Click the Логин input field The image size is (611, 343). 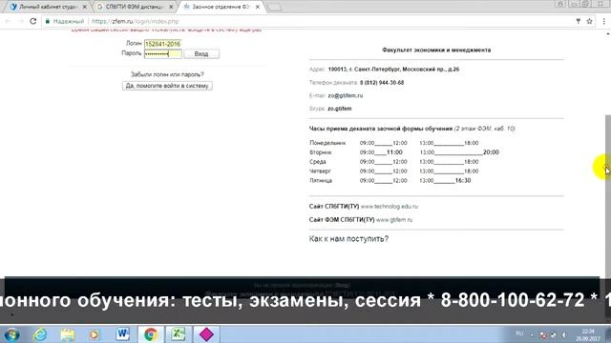point(163,44)
